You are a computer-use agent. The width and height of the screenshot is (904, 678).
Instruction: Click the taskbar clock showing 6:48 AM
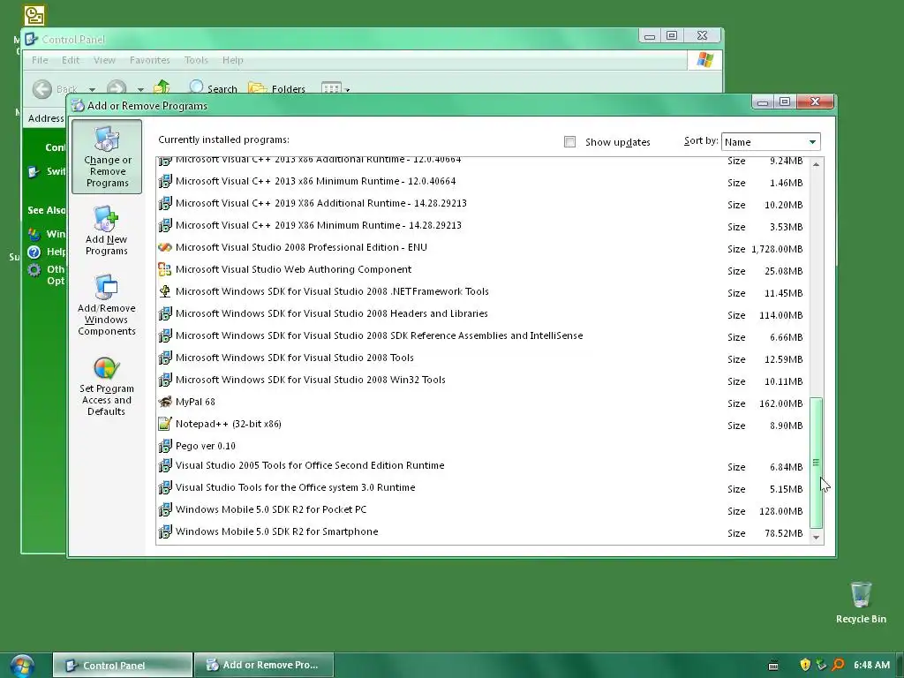[x=871, y=665]
